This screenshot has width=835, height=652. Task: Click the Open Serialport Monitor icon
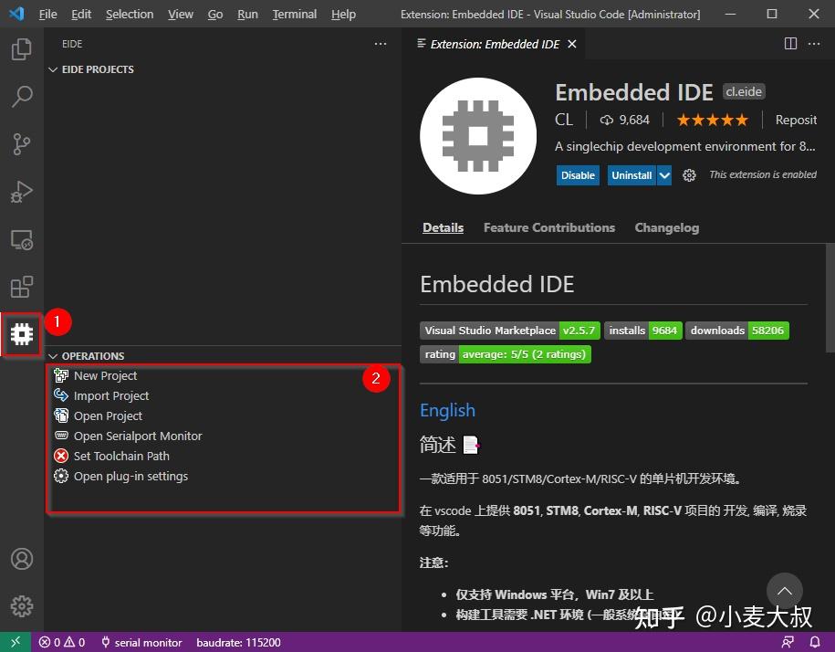[61, 436]
